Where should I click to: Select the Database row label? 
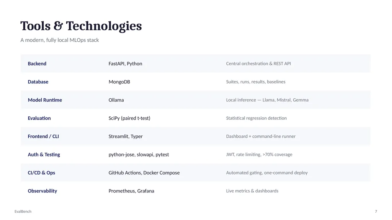[38, 82]
